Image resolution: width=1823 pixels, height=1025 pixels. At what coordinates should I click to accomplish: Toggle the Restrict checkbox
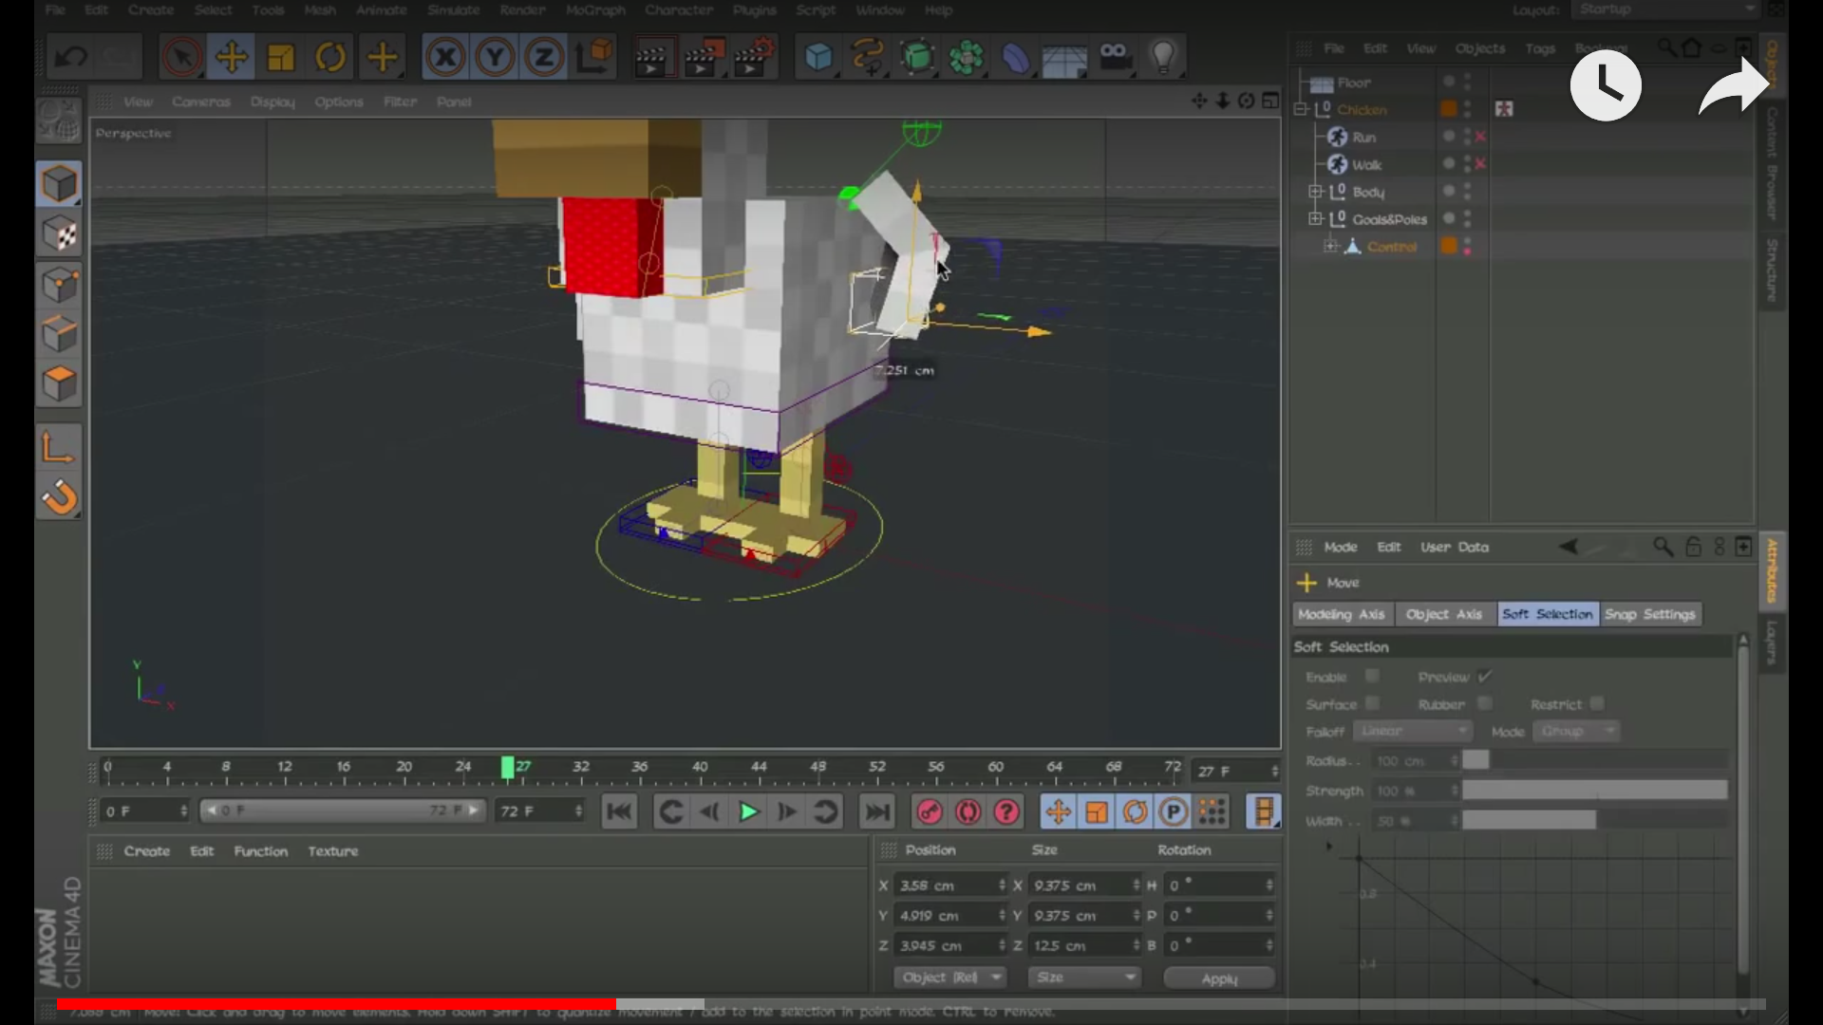tap(1597, 704)
